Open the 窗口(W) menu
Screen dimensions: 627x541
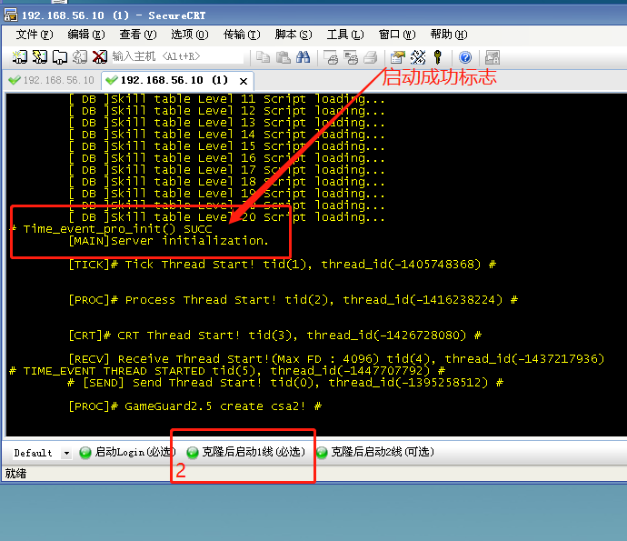tap(397, 35)
